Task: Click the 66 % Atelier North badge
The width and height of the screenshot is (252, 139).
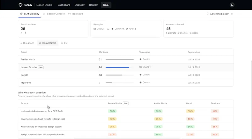Action: pyautogui.click(x=158, y=111)
